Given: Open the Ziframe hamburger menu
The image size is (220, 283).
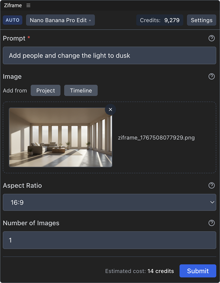Looking at the screenshot, I should click(x=28, y=5).
